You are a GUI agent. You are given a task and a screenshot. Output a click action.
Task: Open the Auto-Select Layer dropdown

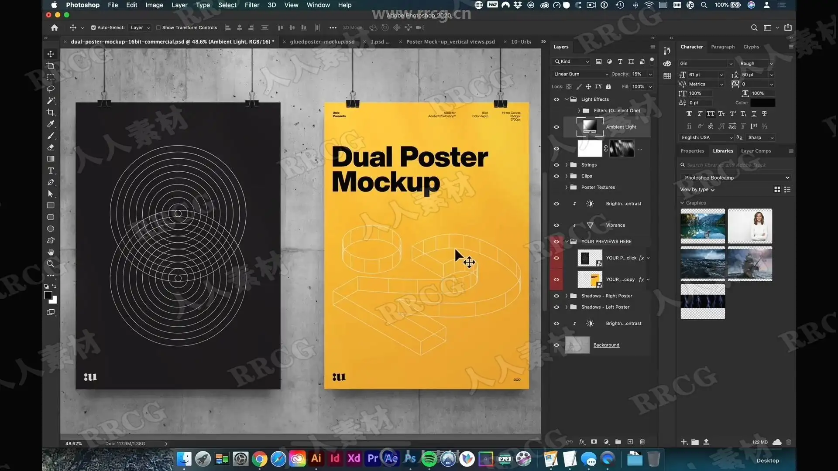140,27
